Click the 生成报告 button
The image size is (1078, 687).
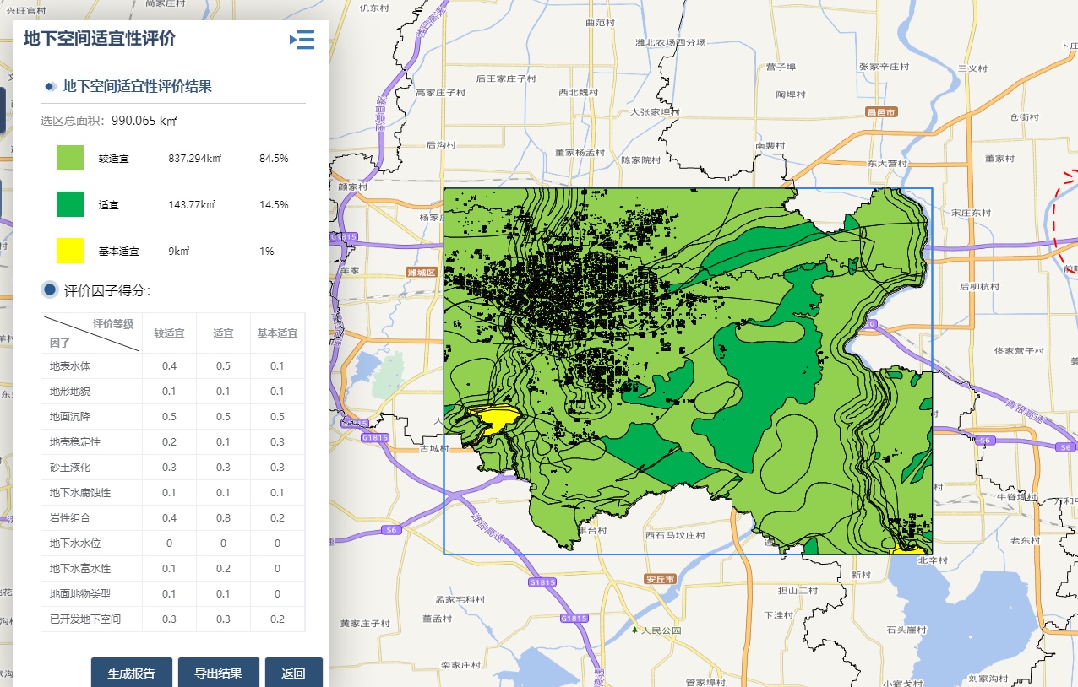[x=132, y=673]
